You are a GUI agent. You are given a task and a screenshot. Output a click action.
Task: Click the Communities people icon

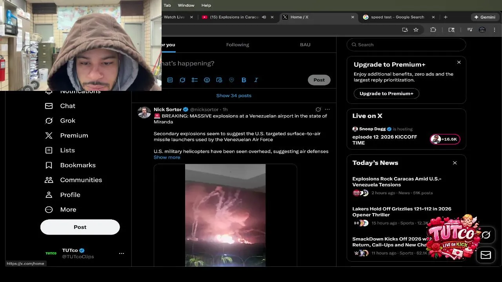pos(49,180)
